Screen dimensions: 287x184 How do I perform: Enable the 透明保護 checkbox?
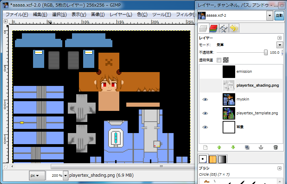[x=219, y=60]
